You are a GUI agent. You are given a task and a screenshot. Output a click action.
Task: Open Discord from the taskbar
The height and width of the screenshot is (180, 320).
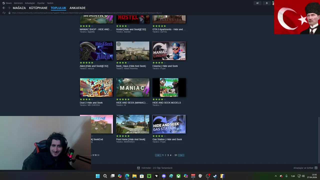tap(164, 176)
